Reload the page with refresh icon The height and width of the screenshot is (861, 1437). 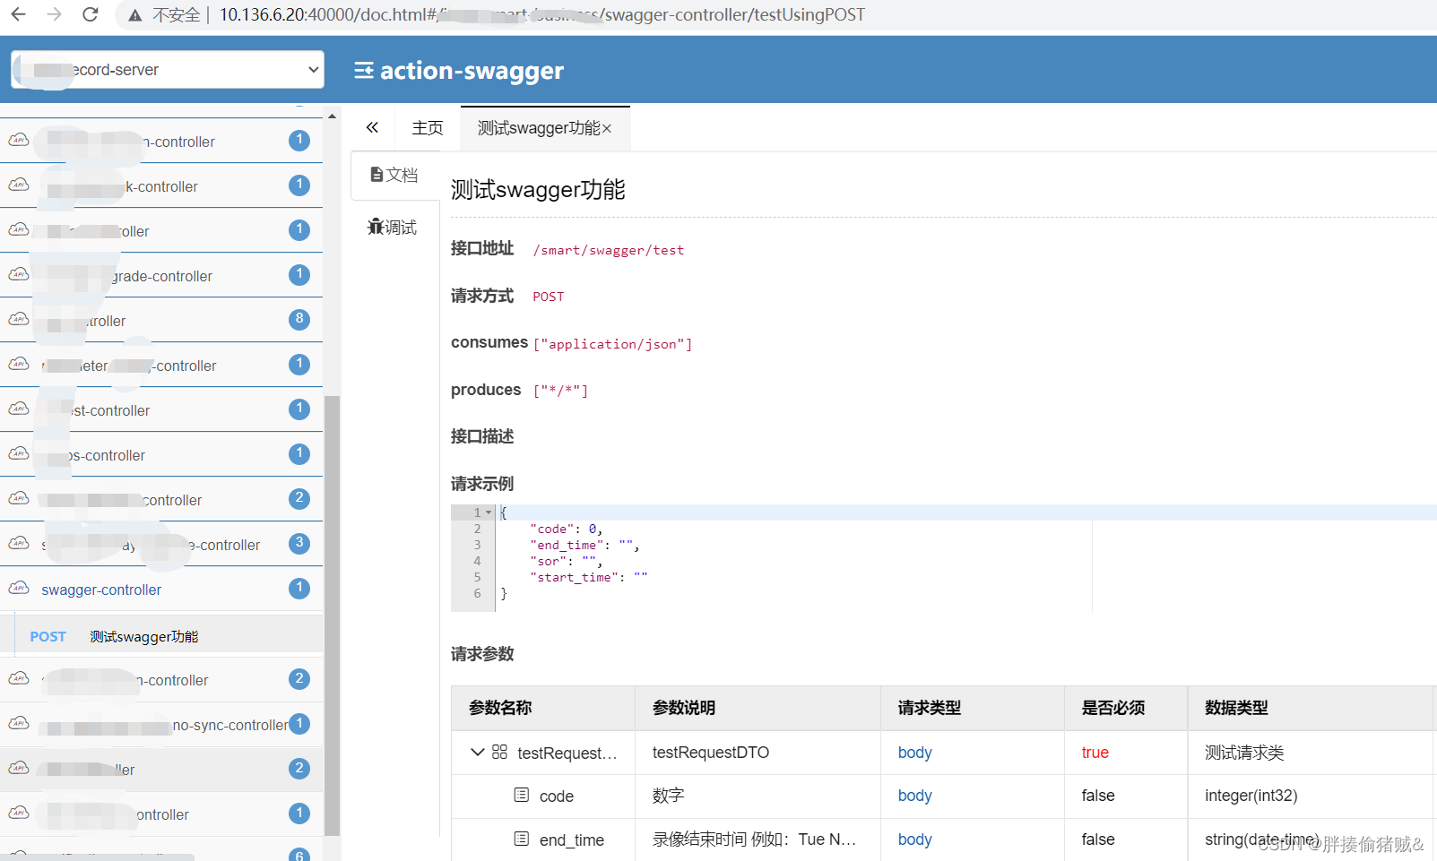[x=91, y=14]
